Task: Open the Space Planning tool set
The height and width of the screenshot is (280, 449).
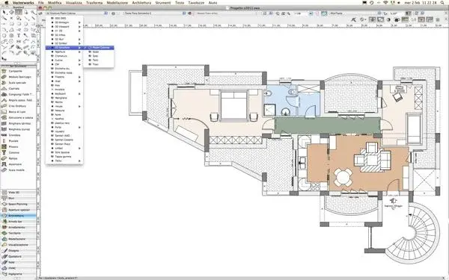Action: (x=18, y=205)
